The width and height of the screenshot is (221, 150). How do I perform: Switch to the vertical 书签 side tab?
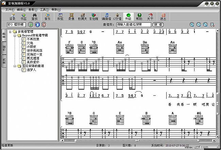click(4, 48)
